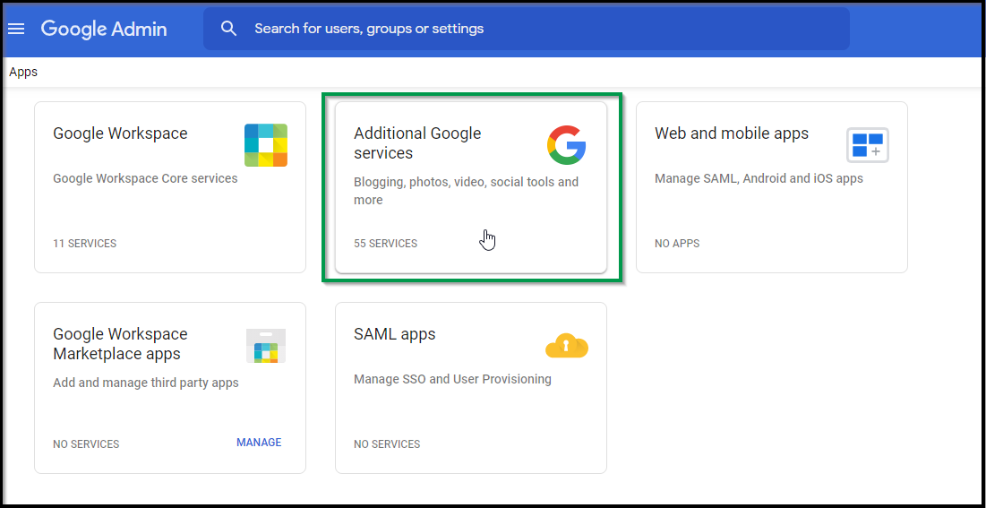Click the Google Admin logo
The height and width of the screenshot is (508, 986).
(x=104, y=29)
